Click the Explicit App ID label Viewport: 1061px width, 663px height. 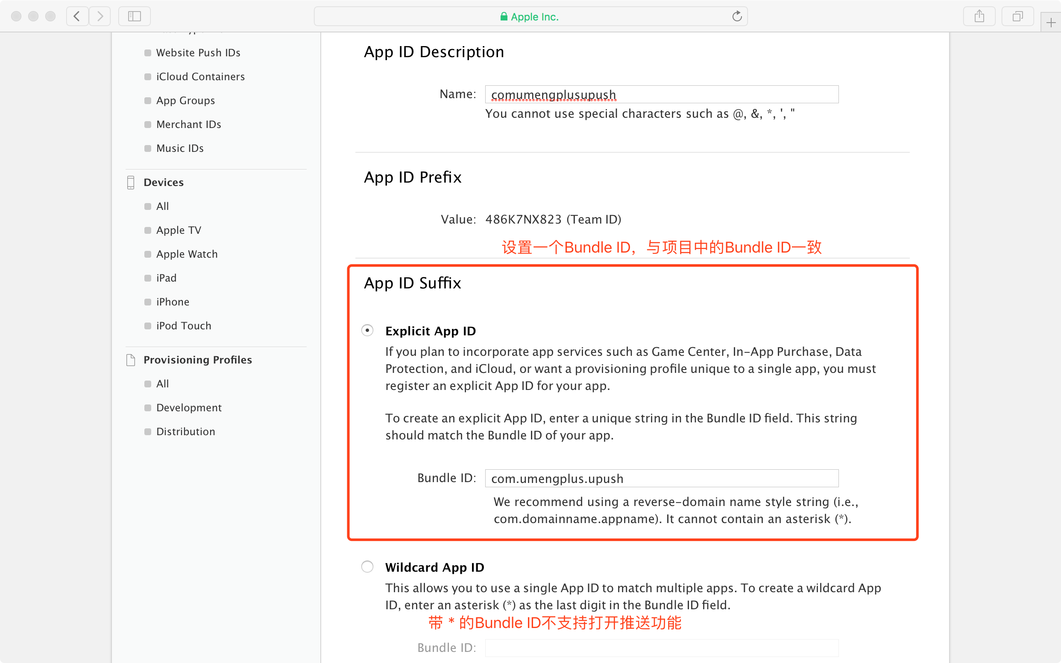pos(431,331)
